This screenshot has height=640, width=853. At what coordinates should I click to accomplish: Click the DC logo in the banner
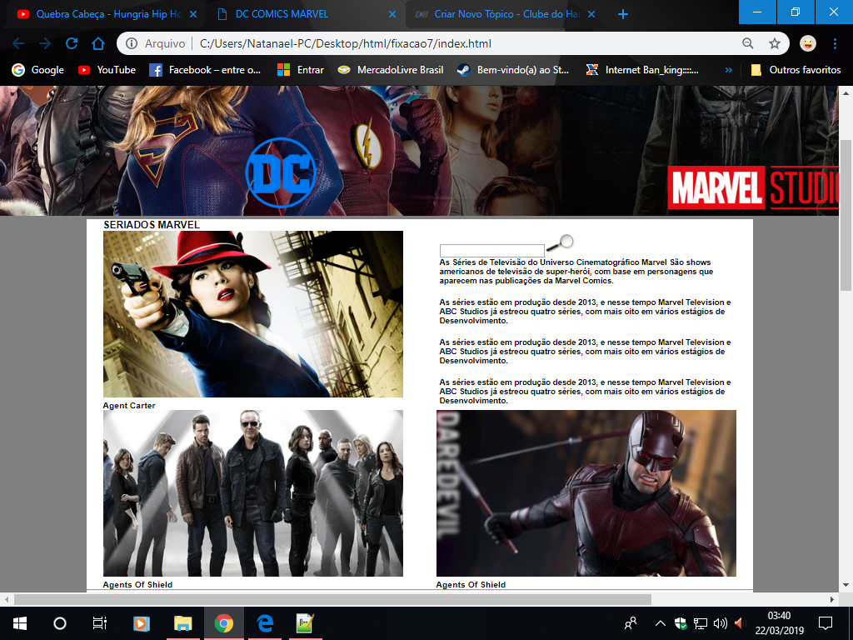click(282, 172)
